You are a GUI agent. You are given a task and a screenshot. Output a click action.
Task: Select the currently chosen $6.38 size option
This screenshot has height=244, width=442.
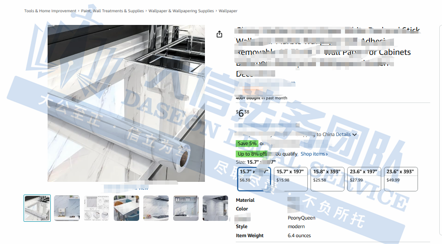[254, 176]
